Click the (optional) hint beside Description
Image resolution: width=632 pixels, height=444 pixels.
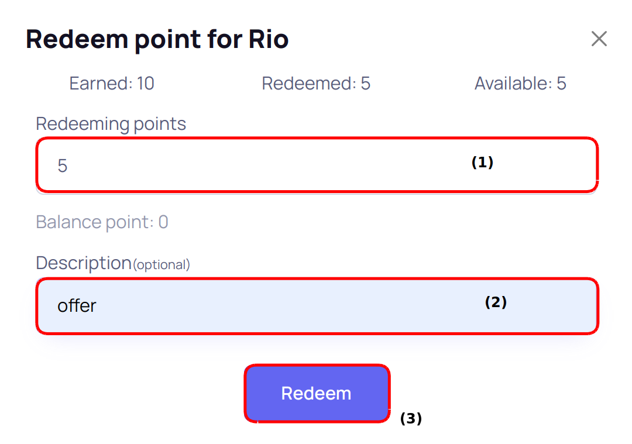[162, 265]
